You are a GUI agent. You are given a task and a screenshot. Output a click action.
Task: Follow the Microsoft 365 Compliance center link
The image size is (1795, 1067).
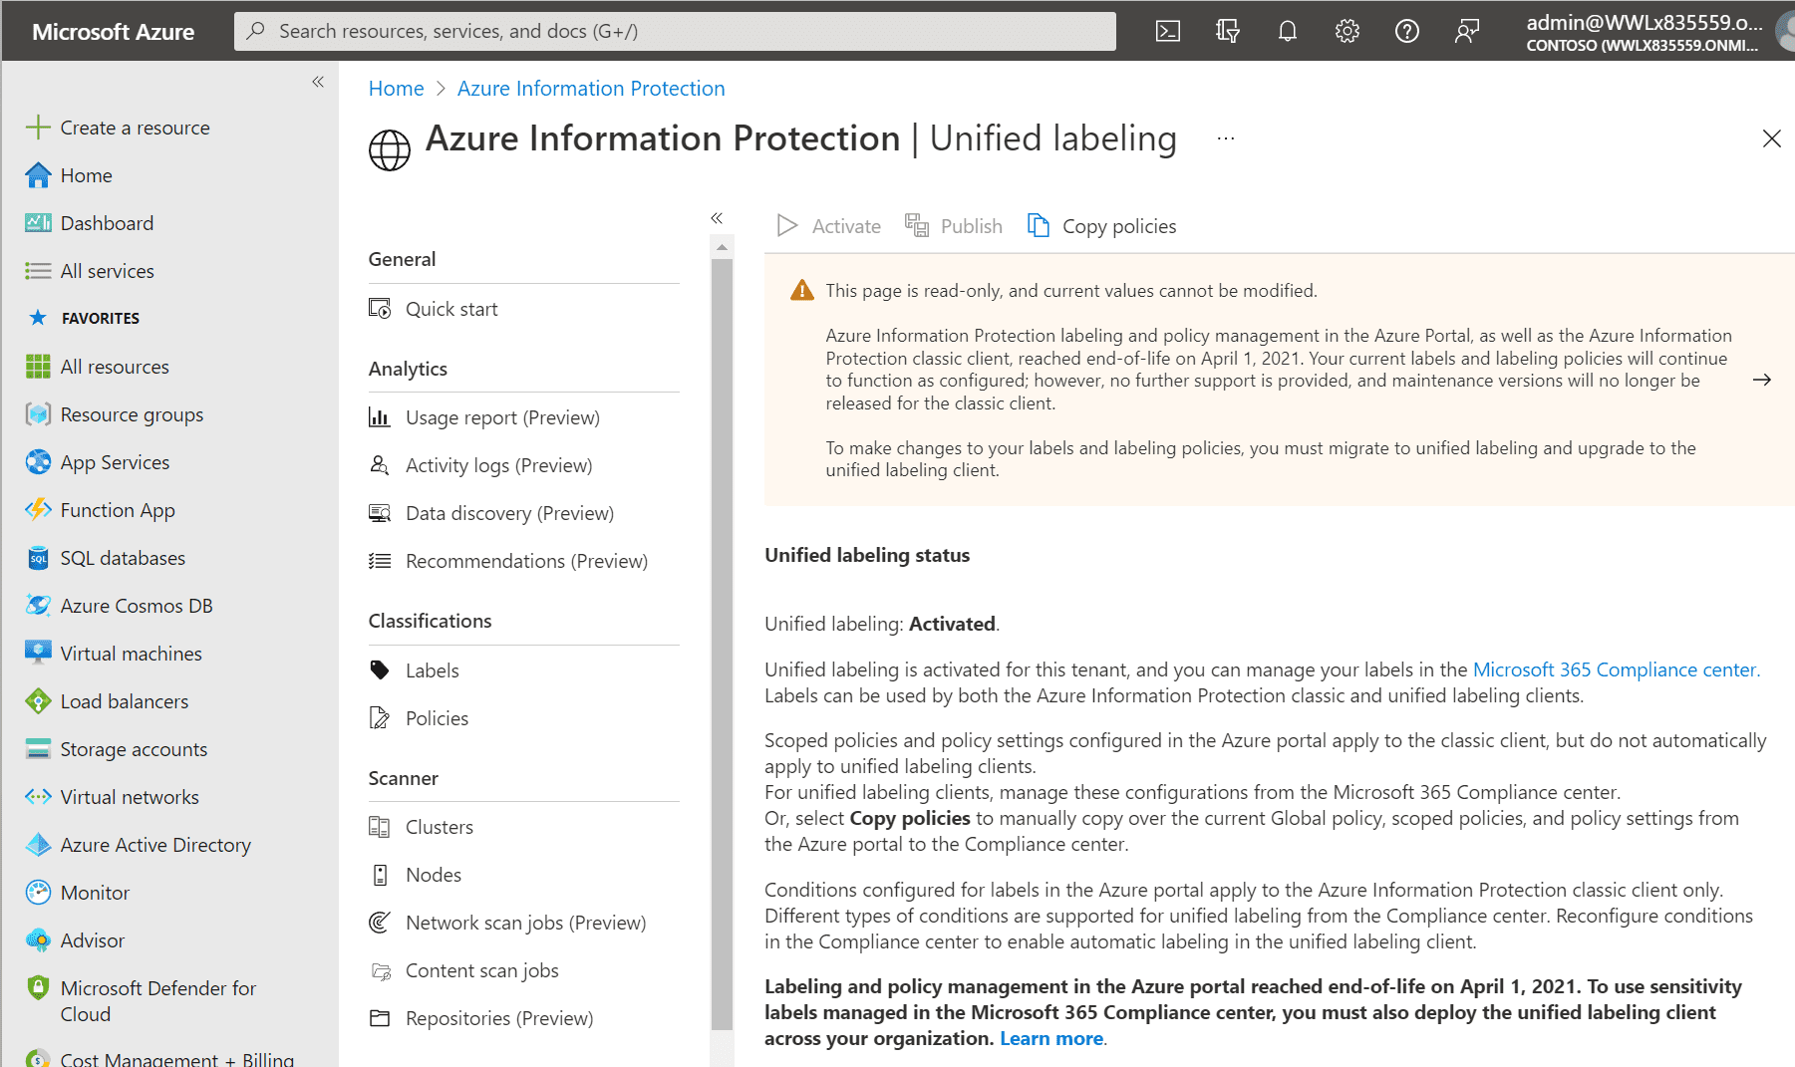pos(1615,669)
